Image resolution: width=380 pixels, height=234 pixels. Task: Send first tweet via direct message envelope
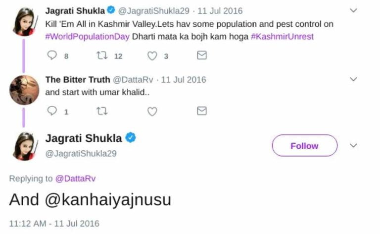pos(202,56)
